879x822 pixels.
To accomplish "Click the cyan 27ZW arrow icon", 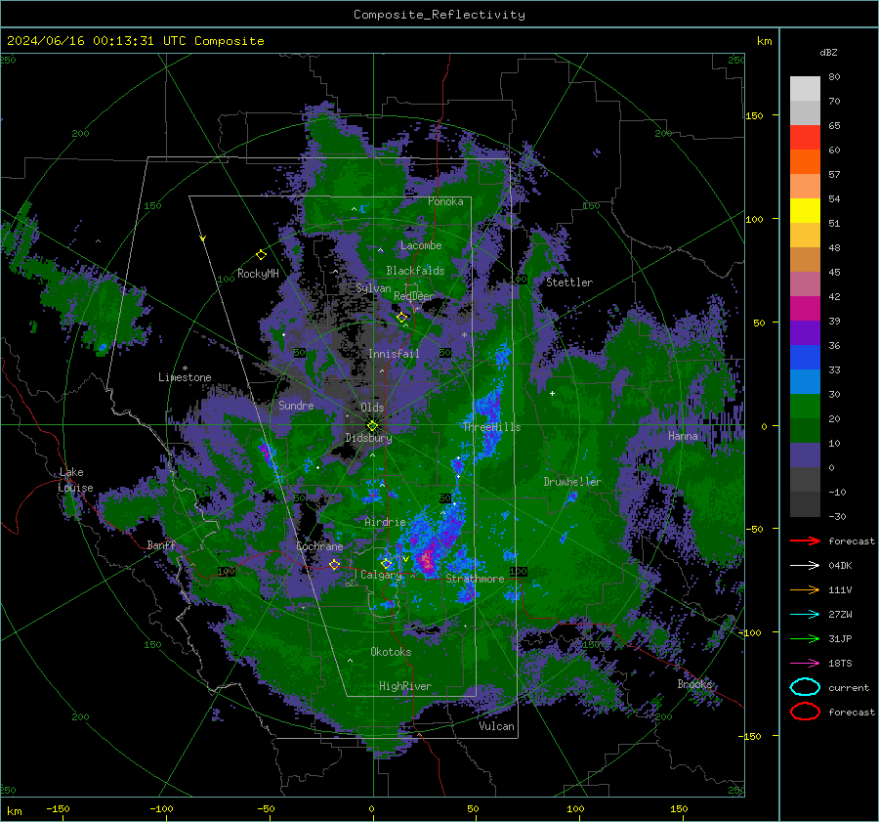I will 805,615.
